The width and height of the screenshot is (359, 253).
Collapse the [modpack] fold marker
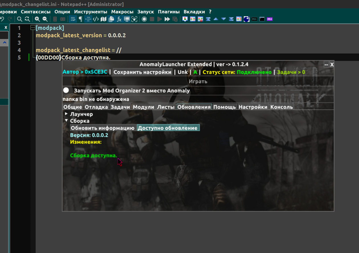tap(33, 28)
